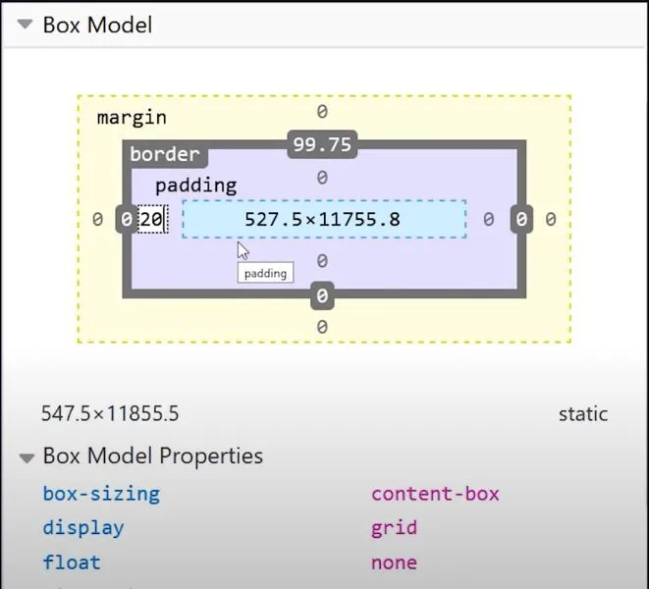This screenshot has height=589, width=649.
Task: Click the padding-left input field showing 20
Action: click(152, 219)
